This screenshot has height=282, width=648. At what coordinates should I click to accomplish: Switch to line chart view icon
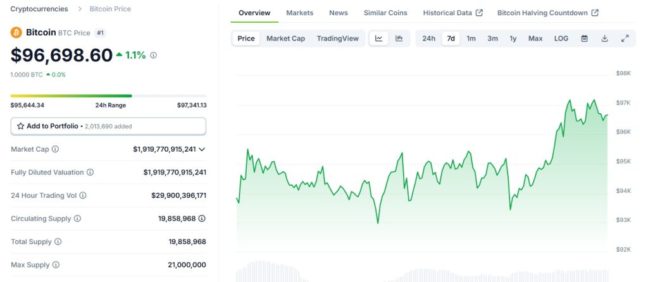(x=378, y=39)
